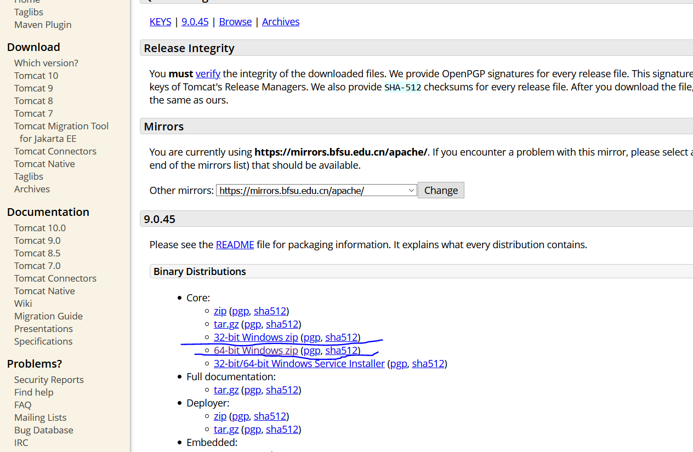Open the Wiki sidebar link
Image resolution: width=693 pixels, height=452 pixels.
pos(23,304)
